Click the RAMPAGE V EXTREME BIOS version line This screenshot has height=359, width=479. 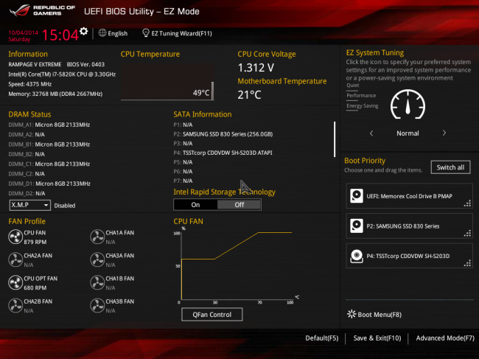click(57, 64)
